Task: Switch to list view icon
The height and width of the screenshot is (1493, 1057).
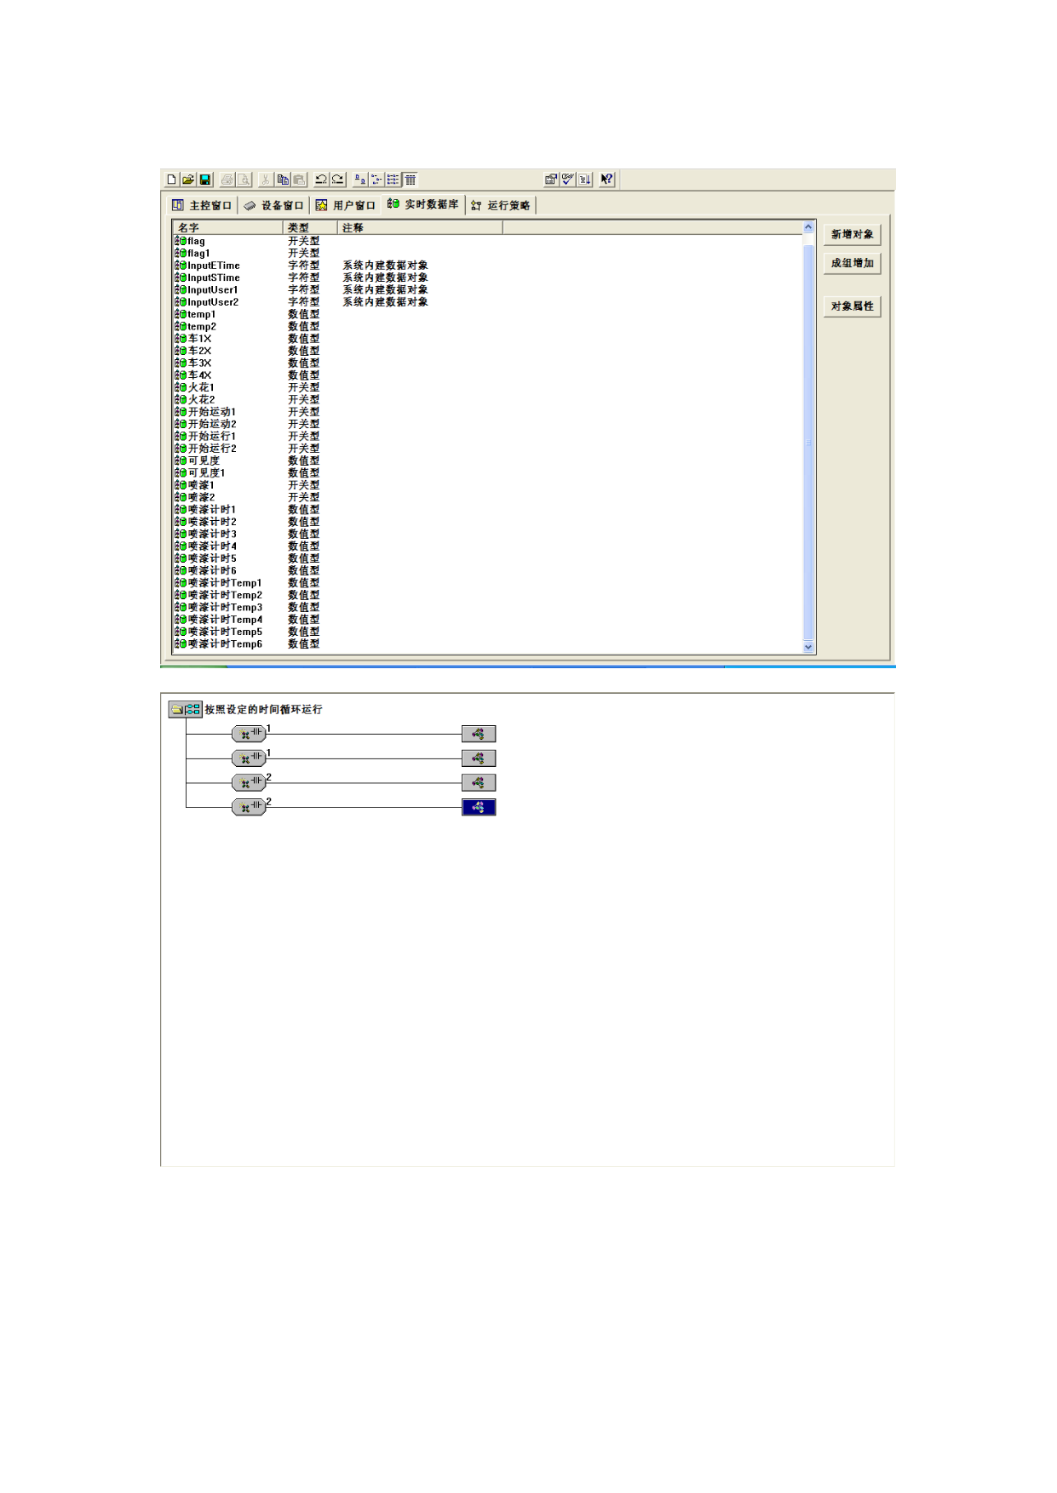Action: coord(394,180)
